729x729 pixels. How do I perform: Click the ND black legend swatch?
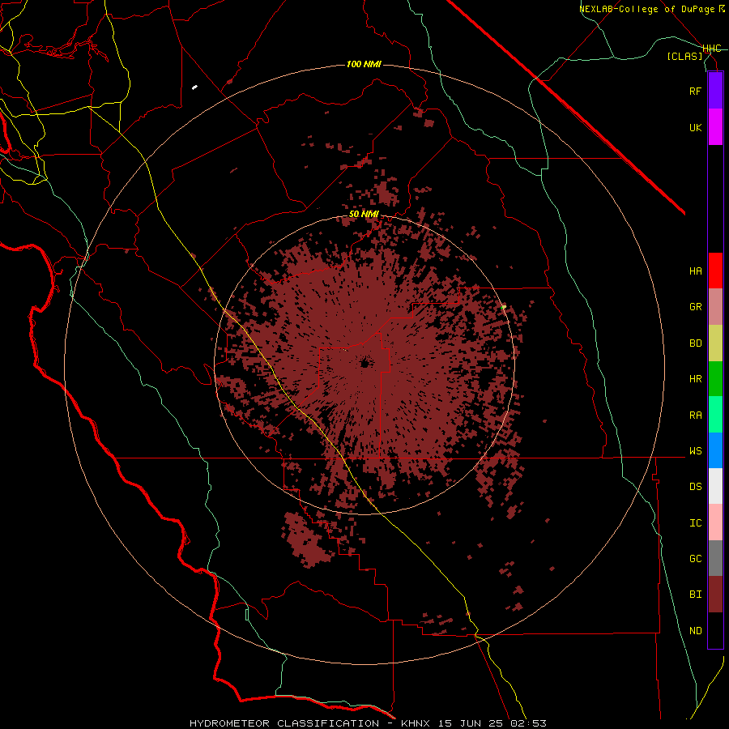[x=715, y=630]
